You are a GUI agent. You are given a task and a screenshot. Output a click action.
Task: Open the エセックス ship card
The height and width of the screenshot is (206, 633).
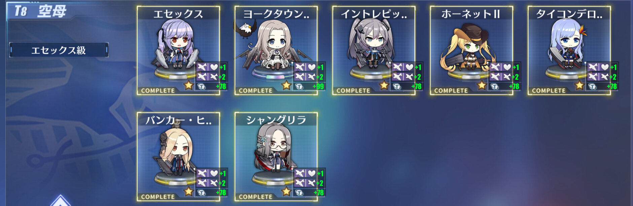pos(178,50)
